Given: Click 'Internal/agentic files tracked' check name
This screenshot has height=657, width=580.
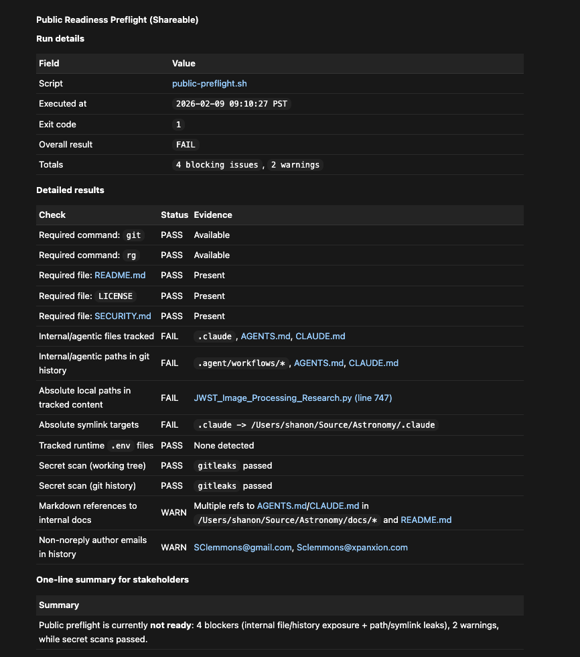Looking at the screenshot, I should (96, 336).
